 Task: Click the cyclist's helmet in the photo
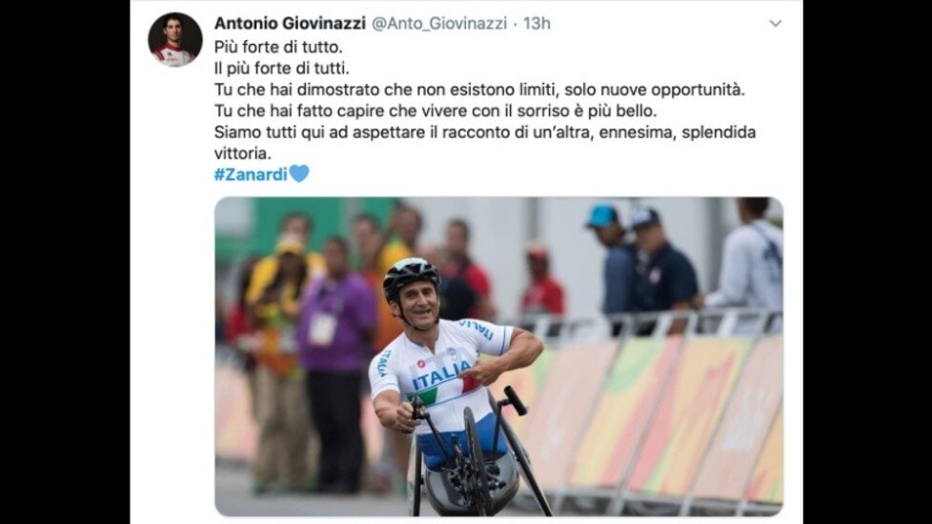point(411,276)
